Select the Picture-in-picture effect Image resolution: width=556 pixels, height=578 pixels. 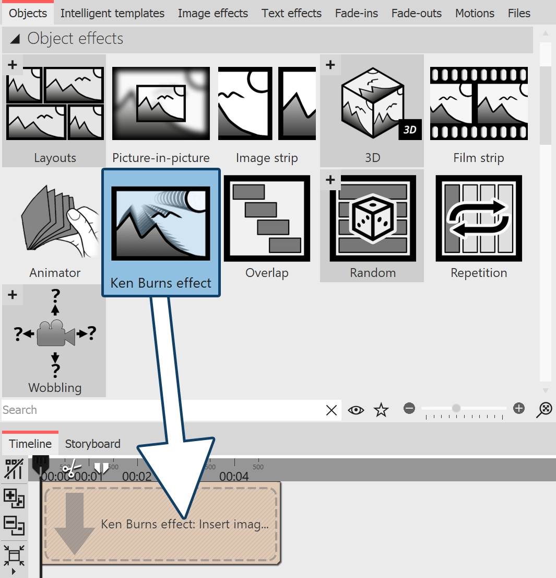[x=160, y=103]
